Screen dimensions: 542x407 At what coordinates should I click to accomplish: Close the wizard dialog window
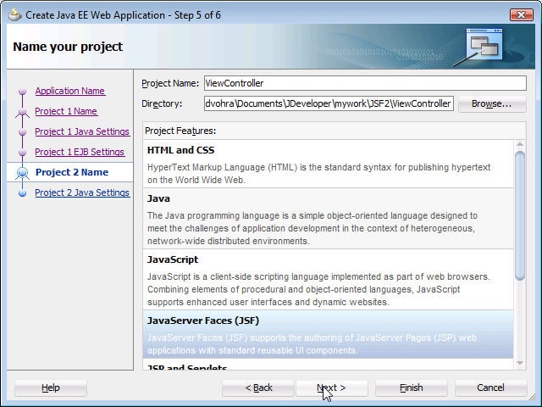click(522, 15)
